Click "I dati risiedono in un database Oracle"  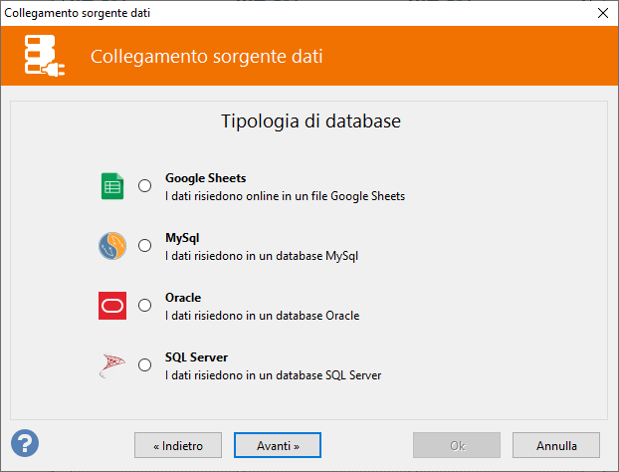pos(263,316)
